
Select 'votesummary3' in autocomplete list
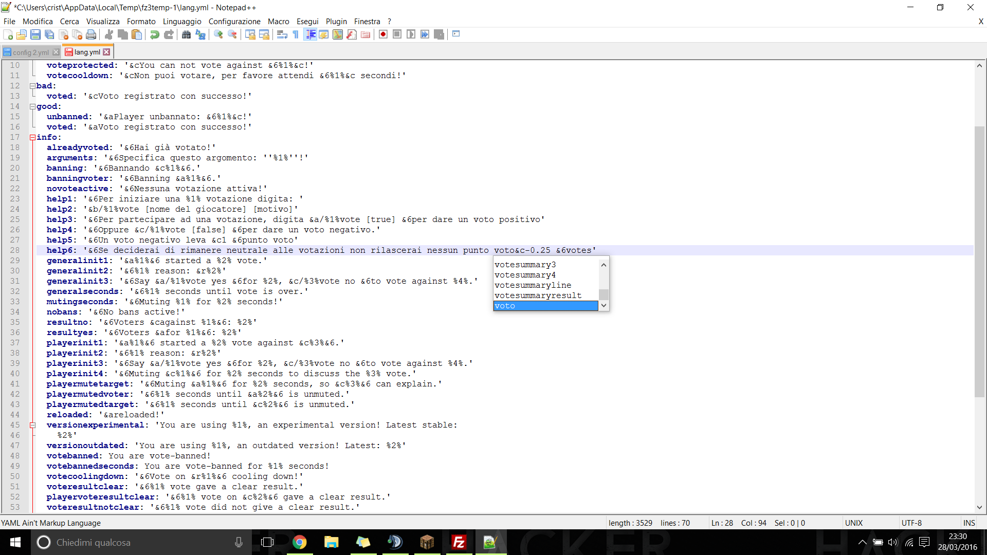pyautogui.click(x=546, y=265)
